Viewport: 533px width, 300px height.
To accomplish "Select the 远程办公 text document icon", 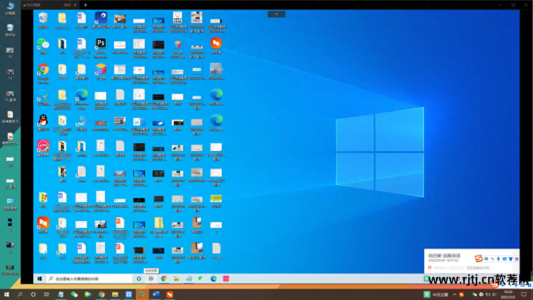I will pyautogui.click(x=120, y=97).
